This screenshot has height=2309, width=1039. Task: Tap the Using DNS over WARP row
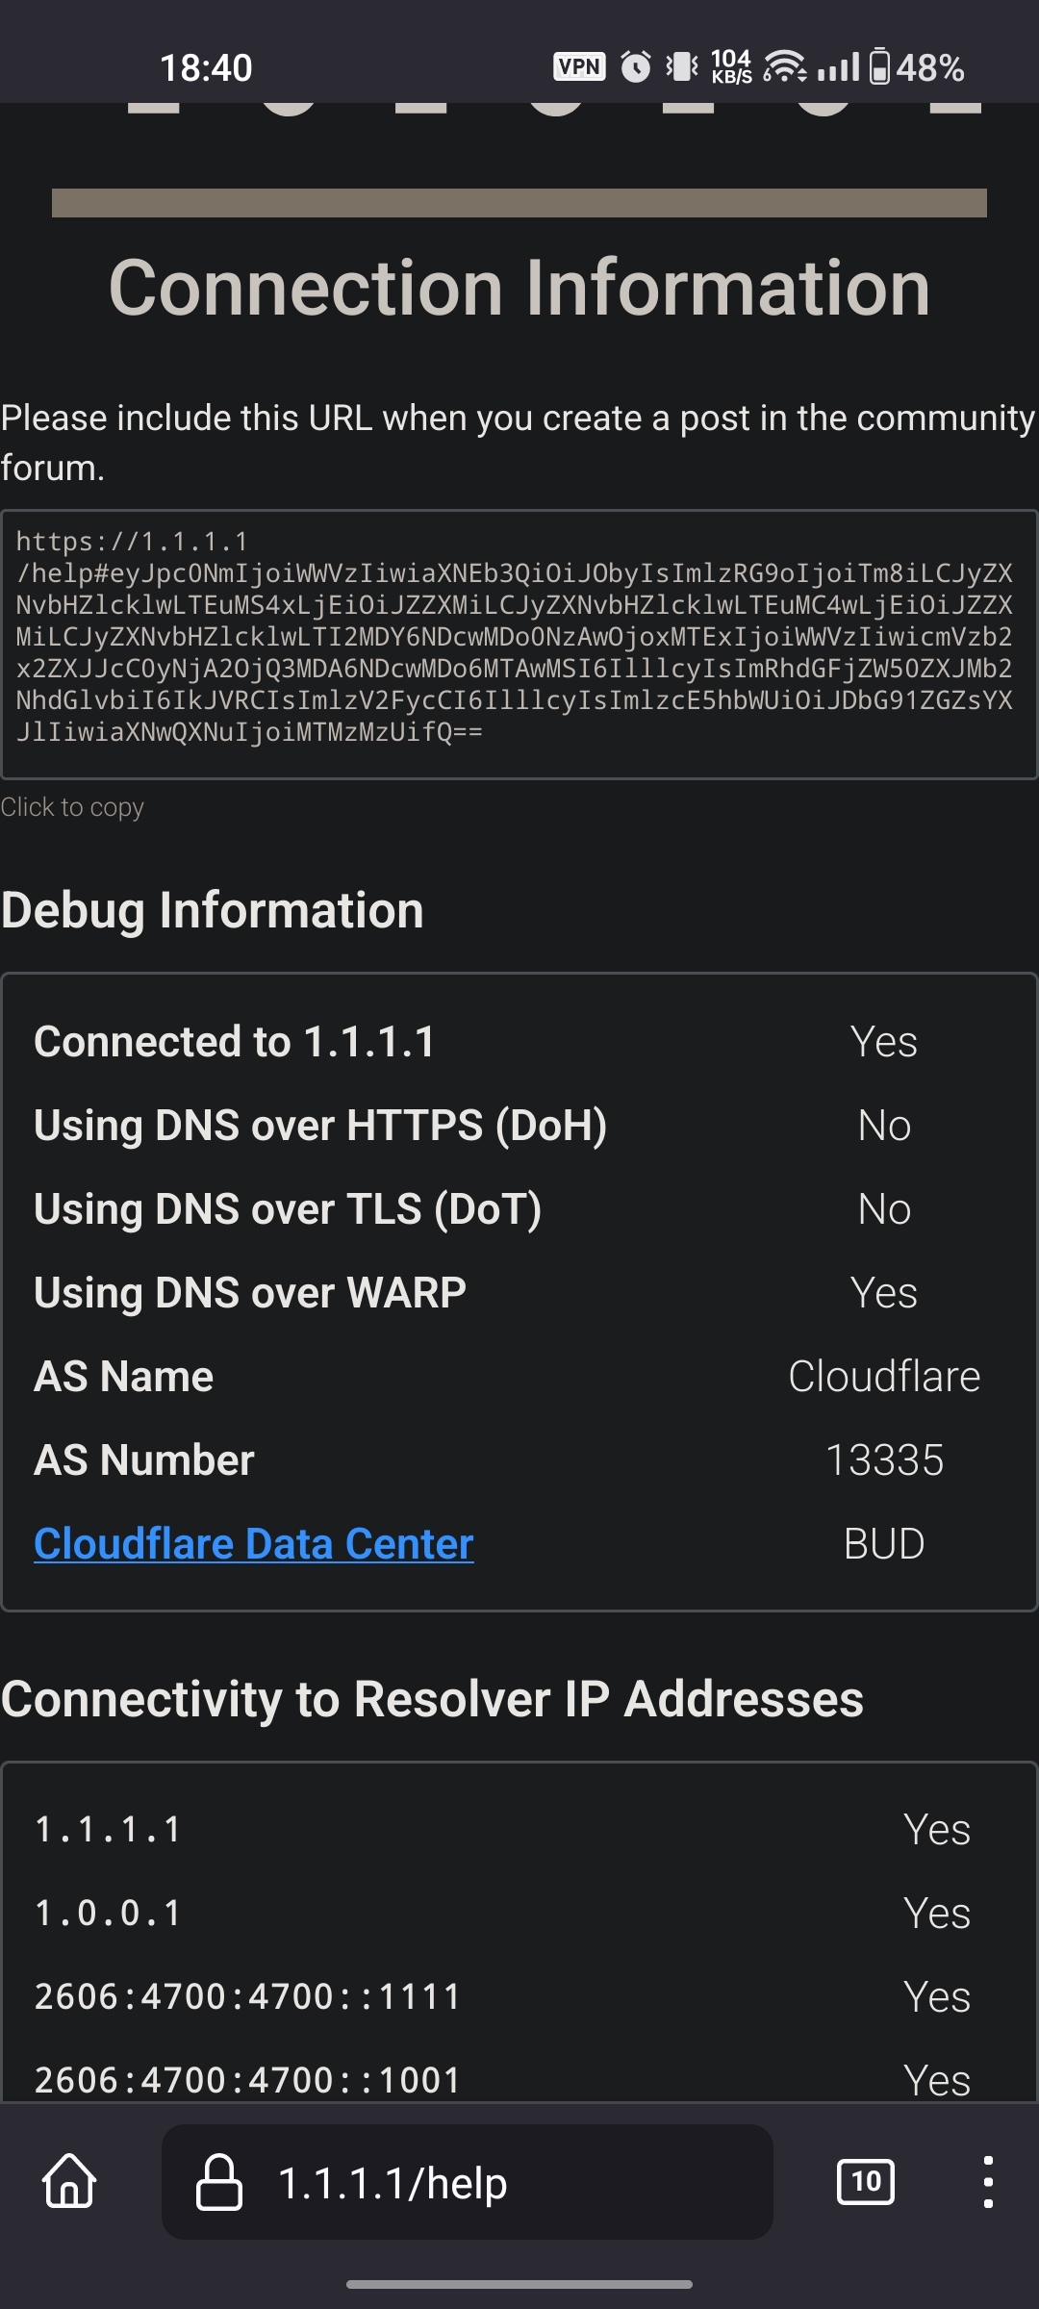coord(519,1292)
